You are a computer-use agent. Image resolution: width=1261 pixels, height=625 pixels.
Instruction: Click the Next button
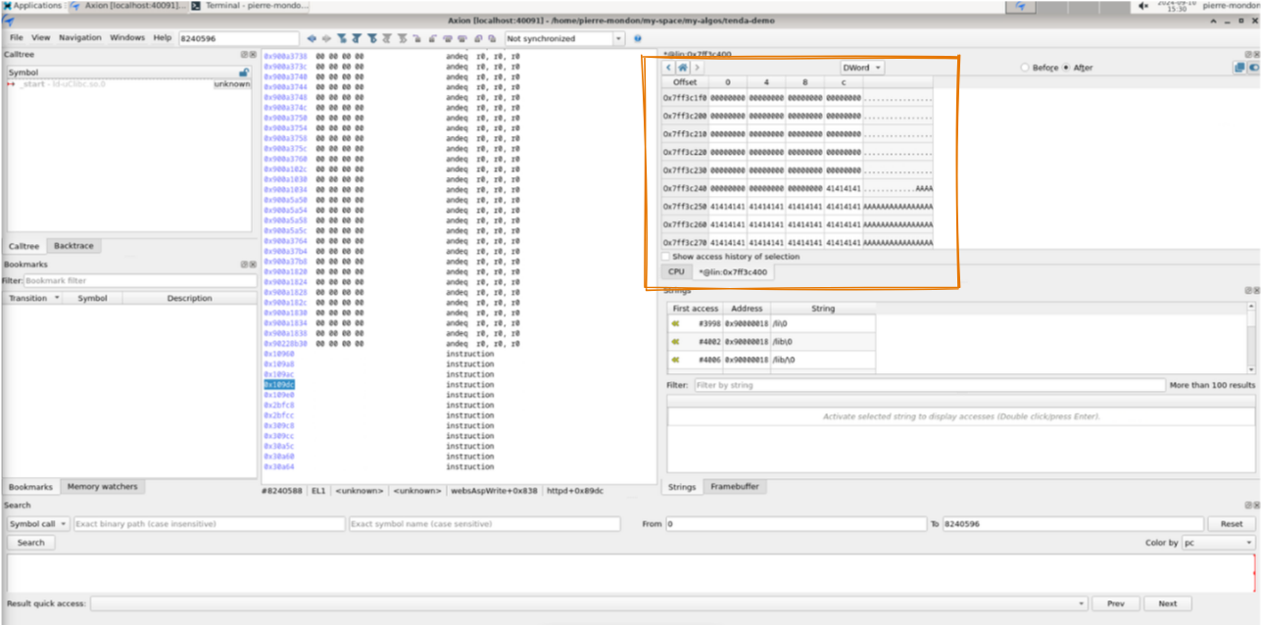pos(1167,603)
